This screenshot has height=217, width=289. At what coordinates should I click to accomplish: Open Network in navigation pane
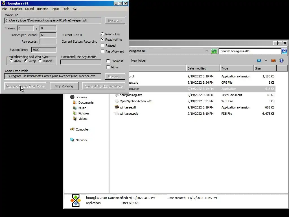[78, 140]
